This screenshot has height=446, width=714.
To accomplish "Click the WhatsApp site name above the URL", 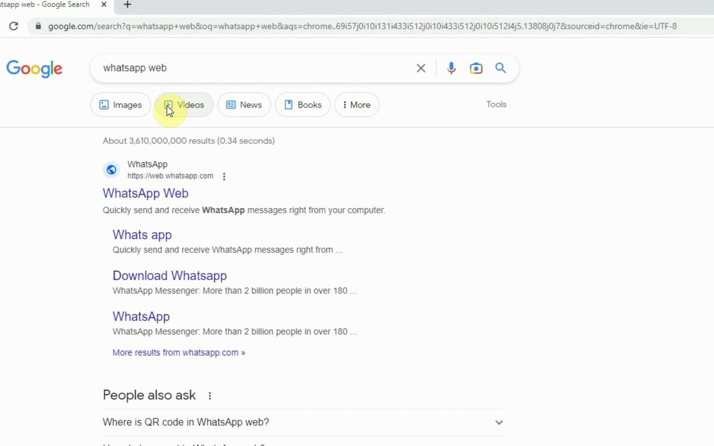I will click(148, 164).
